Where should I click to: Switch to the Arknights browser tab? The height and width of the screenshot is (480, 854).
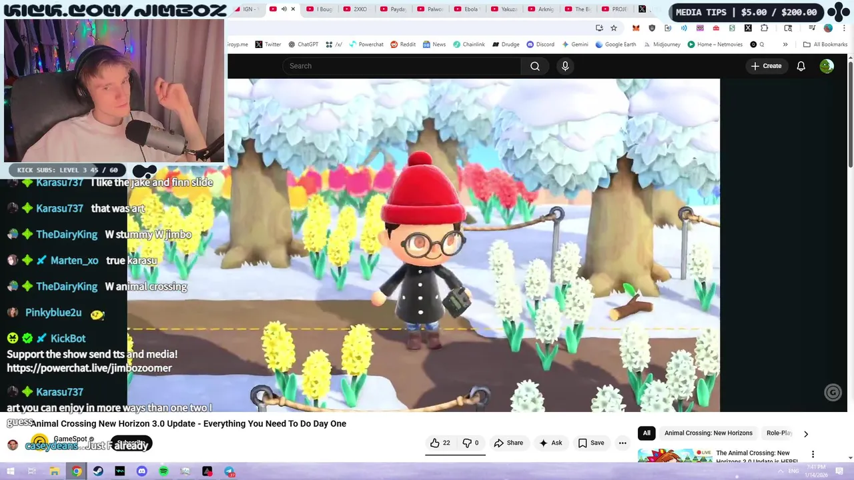tap(540, 9)
